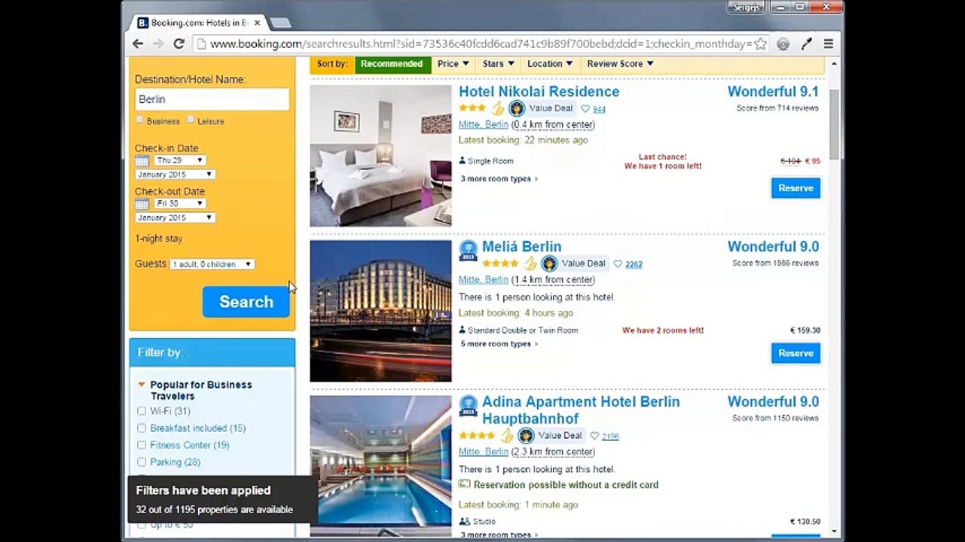Image resolution: width=965 pixels, height=542 pixels.
Task: Sort results by Review Score
Action: pos(620,64)
